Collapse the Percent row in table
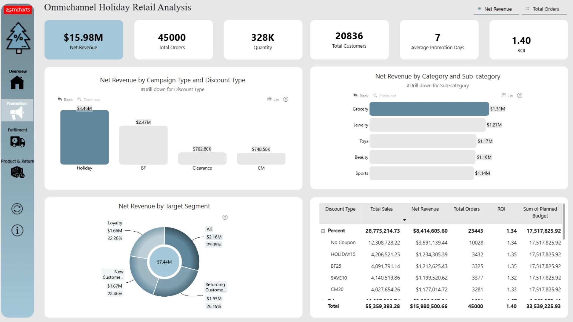The height and width of the screenshot is (322, 573). tap(323, 231)
